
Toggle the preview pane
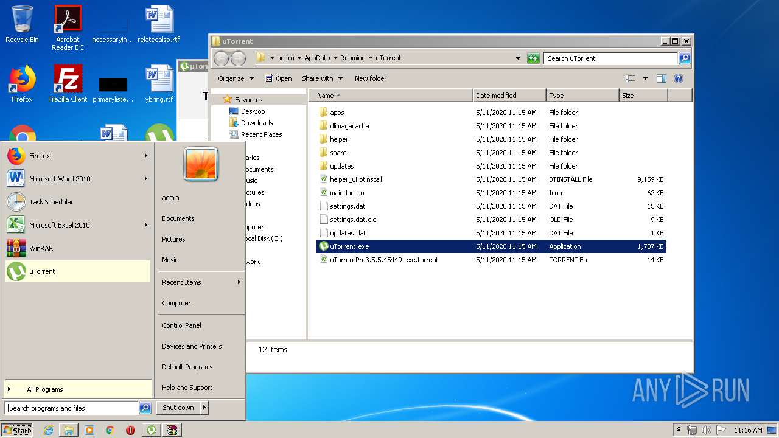662,78
